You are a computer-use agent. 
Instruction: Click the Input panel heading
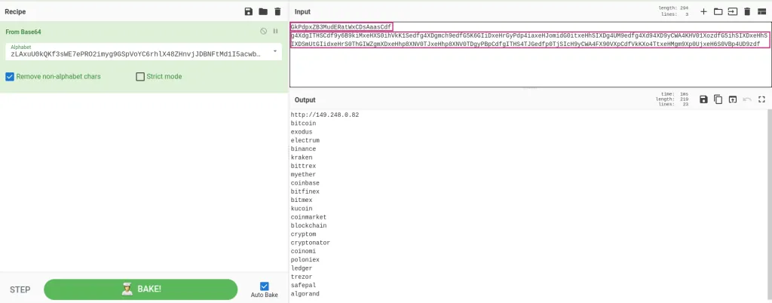click(x=303, y=12)
